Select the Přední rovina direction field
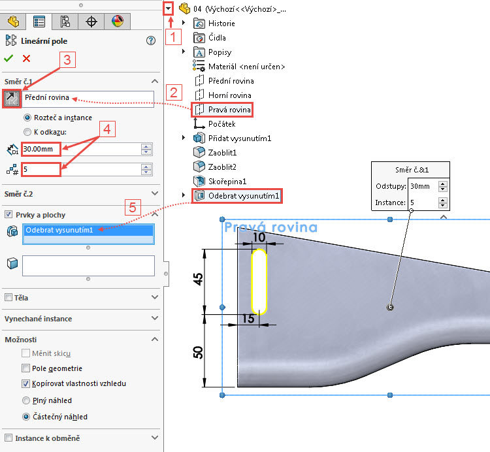 tap(88, 99)
